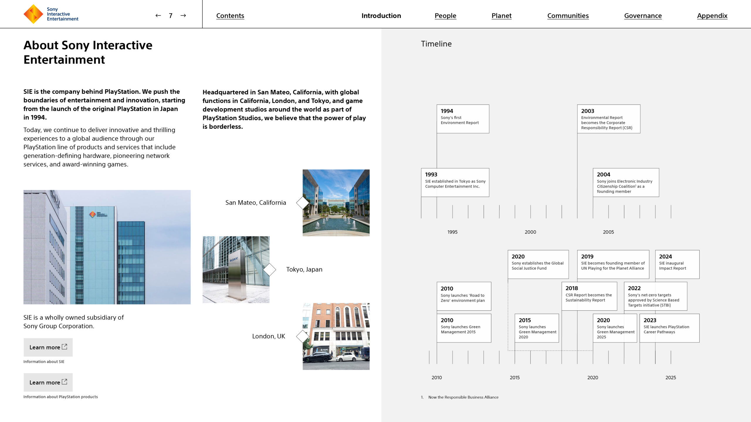
Task: Click the SIE headquarters building photo
Action: pos(107,247)
